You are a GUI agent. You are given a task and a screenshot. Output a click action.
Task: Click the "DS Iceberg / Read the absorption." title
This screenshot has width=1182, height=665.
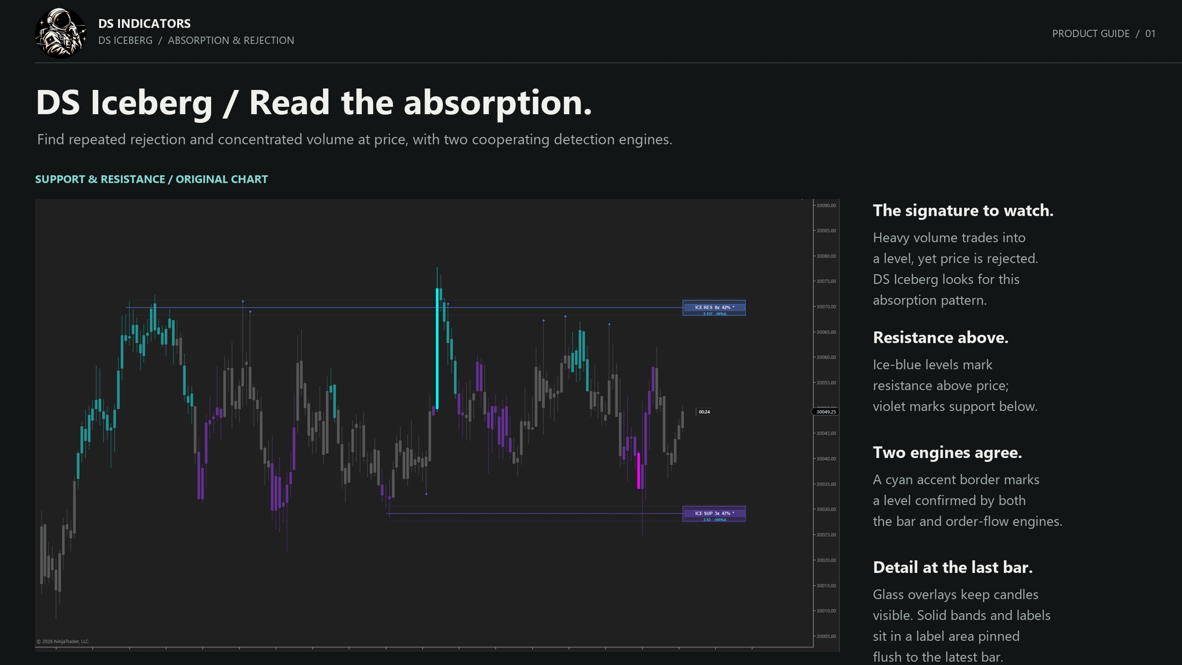[x=314, y=103]
